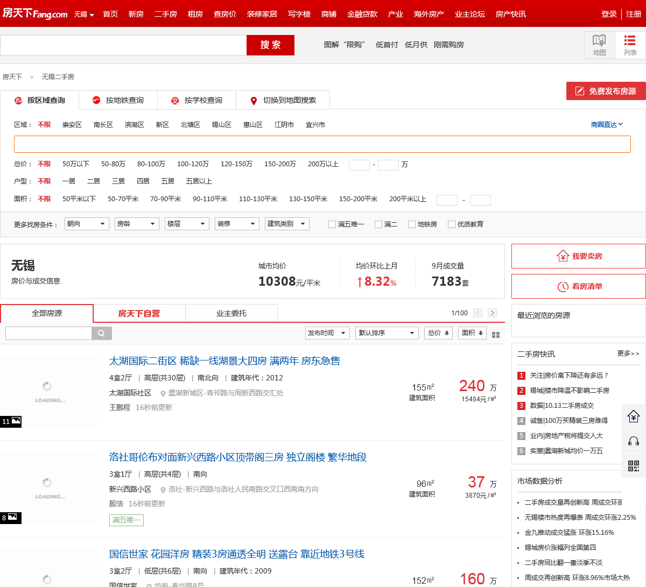Open the 业主委托 tab
Screen dimensions: 646x587
(231, 313)
